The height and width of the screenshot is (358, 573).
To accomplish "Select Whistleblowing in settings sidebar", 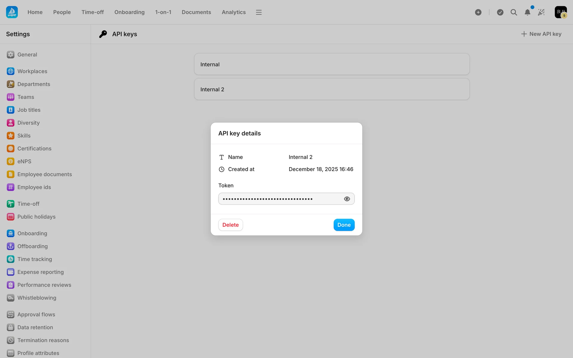I will coord(37,298).
